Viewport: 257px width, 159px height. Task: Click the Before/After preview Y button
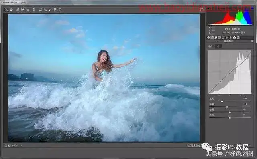[x=190, y=145]
